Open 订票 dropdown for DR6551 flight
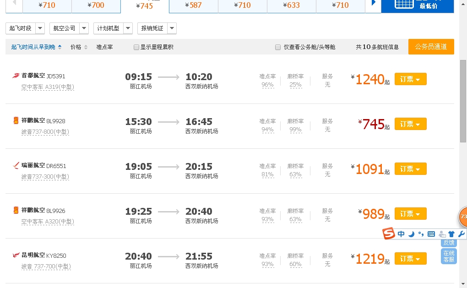The width and height of the screenshot is (467, 288). tap(410, 169)
